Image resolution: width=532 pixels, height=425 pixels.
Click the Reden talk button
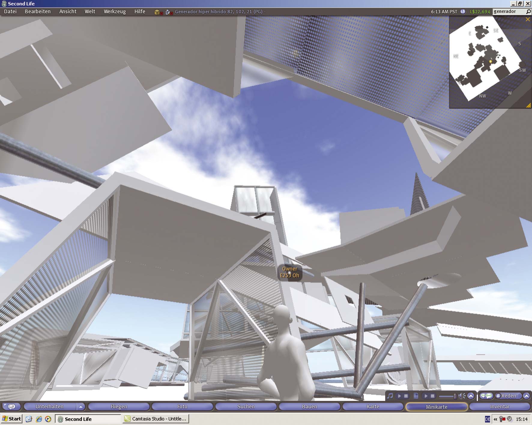pos(508,396)
